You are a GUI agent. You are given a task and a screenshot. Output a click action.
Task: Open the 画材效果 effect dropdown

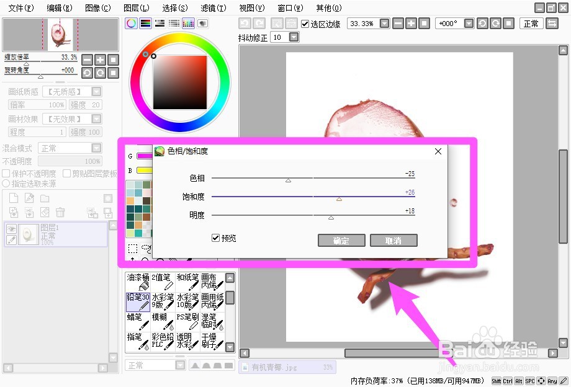tap(96, 118)
